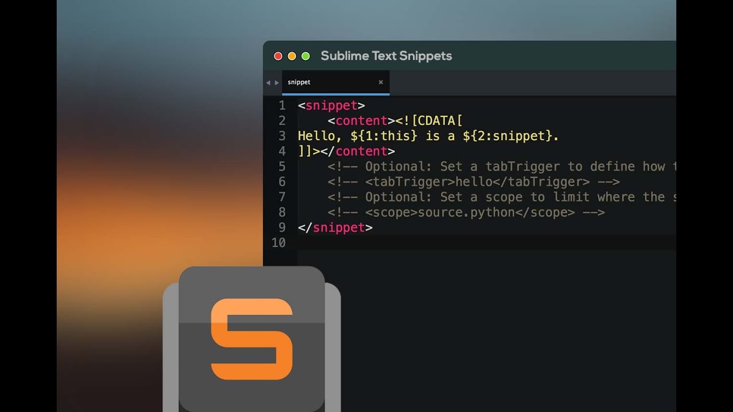Click the ${2:snippet} placeholder
This screenshot has width=733, height=412.
[507, 136]
